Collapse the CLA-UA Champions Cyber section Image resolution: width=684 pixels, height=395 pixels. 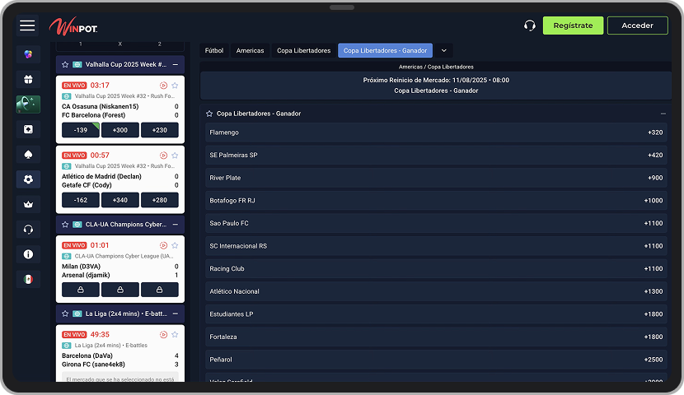click(x=176, y=225)
